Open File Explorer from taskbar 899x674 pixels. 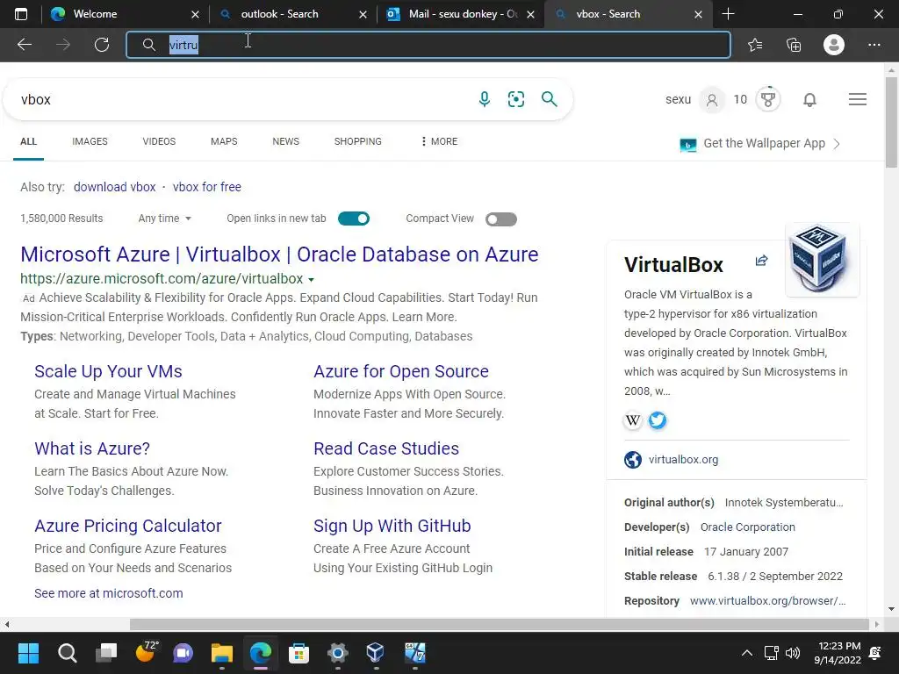click(222, 653)
